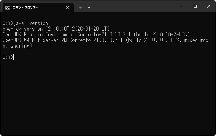Click the "java -version" command text
Viewport: 216px width, 136px height.
tap(31, 23)
